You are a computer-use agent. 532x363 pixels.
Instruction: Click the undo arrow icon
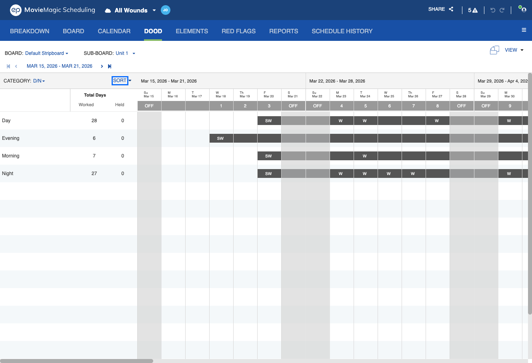point(493,10)
